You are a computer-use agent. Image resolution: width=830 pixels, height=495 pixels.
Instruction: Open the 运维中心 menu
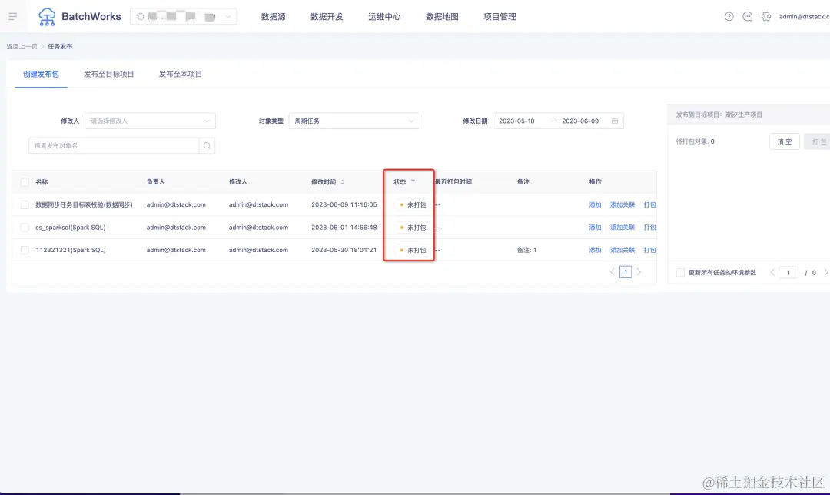pyautogui.click(x=384, y=16)
